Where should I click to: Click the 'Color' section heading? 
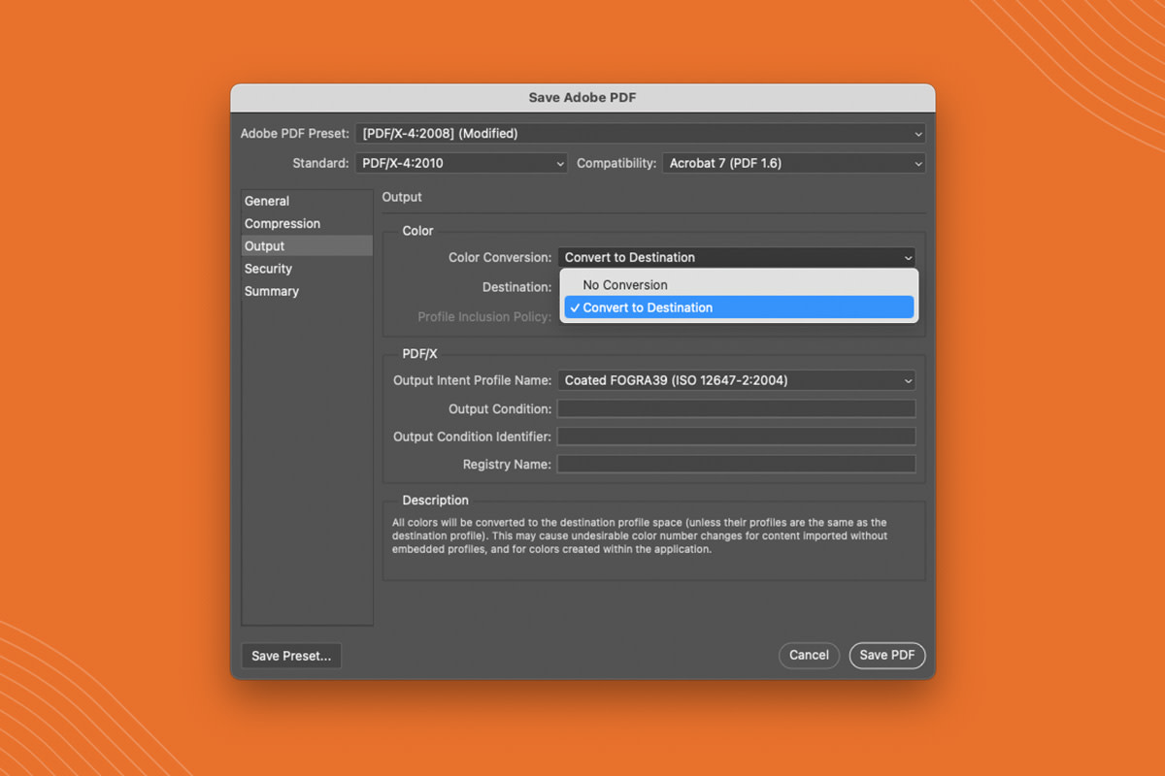(x=418, y=231)
